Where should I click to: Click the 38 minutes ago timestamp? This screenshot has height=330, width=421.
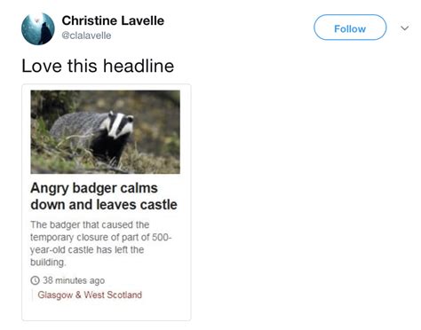tap(74, 280)
